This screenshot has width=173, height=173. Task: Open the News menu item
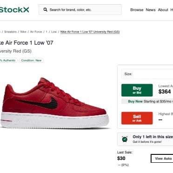(x=151, y=10)
